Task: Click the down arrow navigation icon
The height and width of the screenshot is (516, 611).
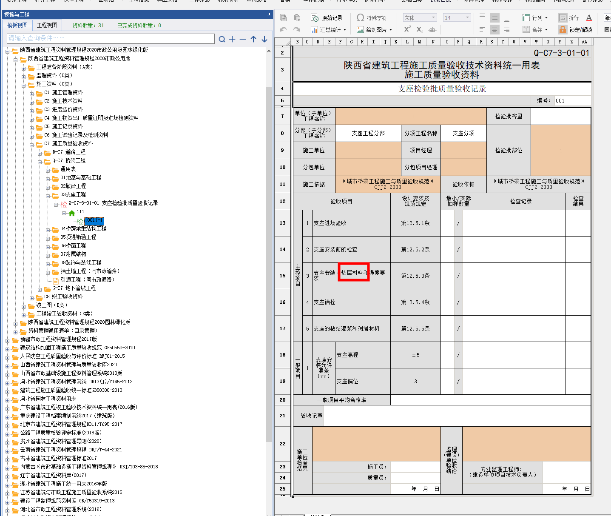Action: (x=264, y=39)
